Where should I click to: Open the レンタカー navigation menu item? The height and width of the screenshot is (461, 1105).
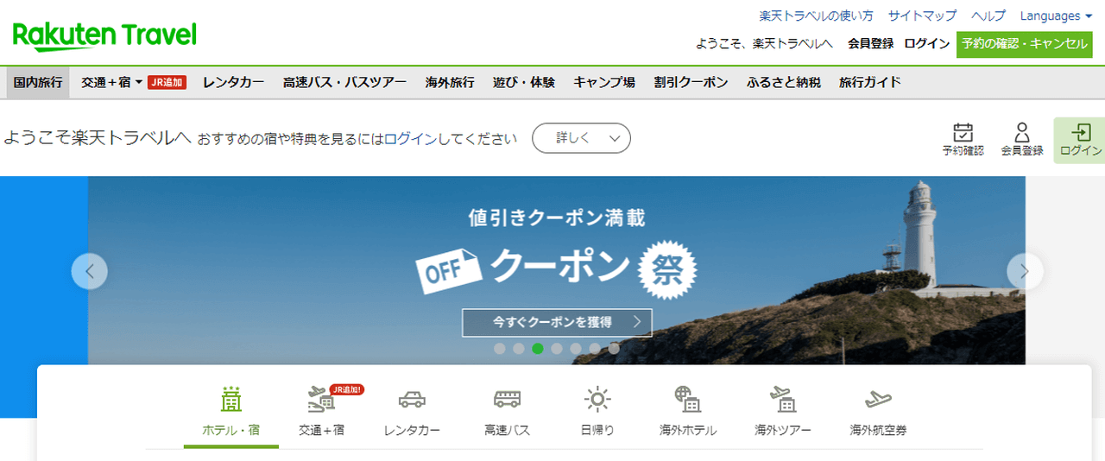[x=234, y=83]
